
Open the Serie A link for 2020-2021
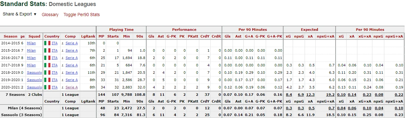[72, 87]
